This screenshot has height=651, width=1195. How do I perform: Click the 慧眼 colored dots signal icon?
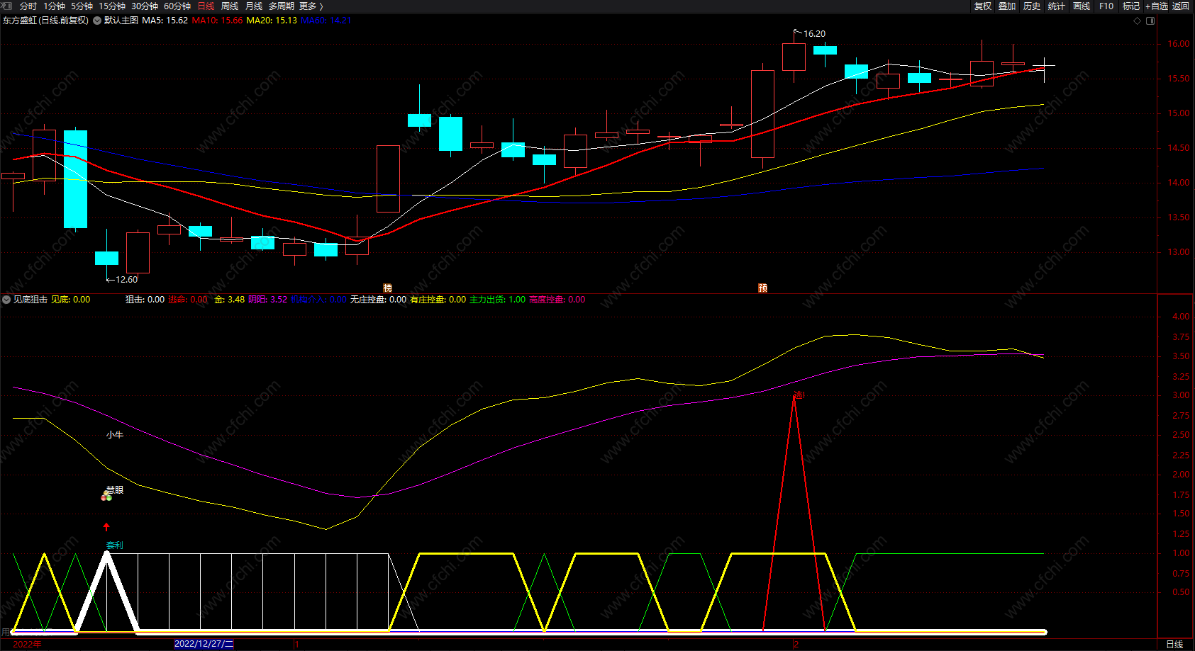(x=106, y=497)
